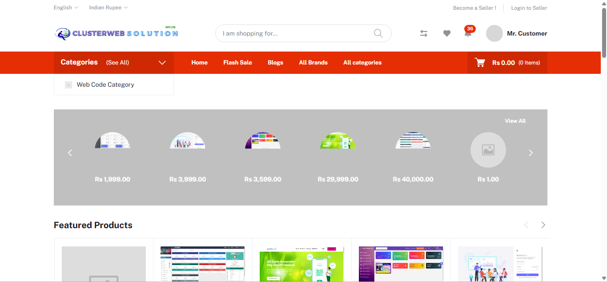Slide product banner carousel to previous
The height and width of the screenshot is (282, 607).
point(70,153)
